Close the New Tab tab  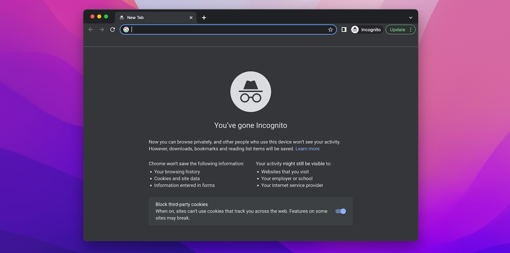191,17
